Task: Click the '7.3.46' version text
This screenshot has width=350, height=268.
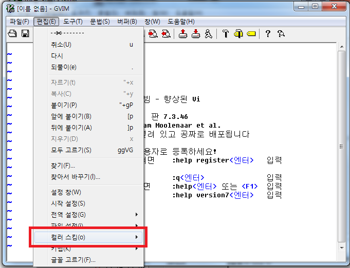Action: click(176, 117)
